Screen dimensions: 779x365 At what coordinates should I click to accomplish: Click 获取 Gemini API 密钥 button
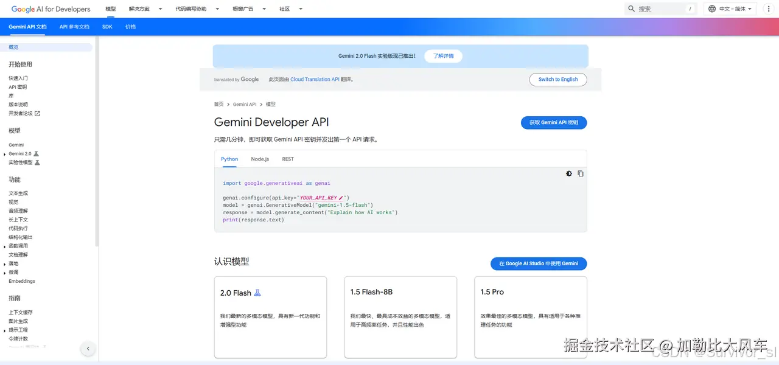click(x=554, y=122)
